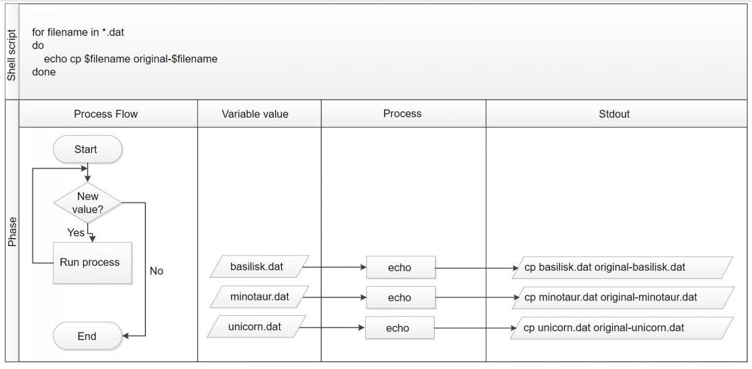Click the 'Yes' branch label
The height and width of the screenshot is (369, 752).
pyautogui.click(x=75, y=232)
